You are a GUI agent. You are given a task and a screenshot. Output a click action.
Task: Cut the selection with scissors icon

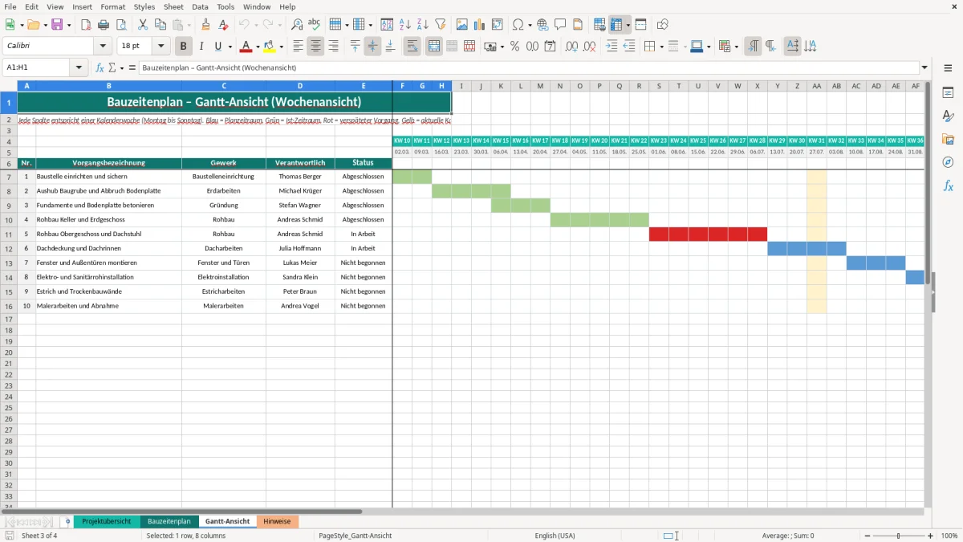click(x=143, y=25)
